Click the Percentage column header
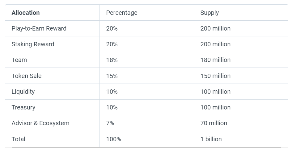The width and height of the screenshot is (292, 148). [x=121, y=13]
